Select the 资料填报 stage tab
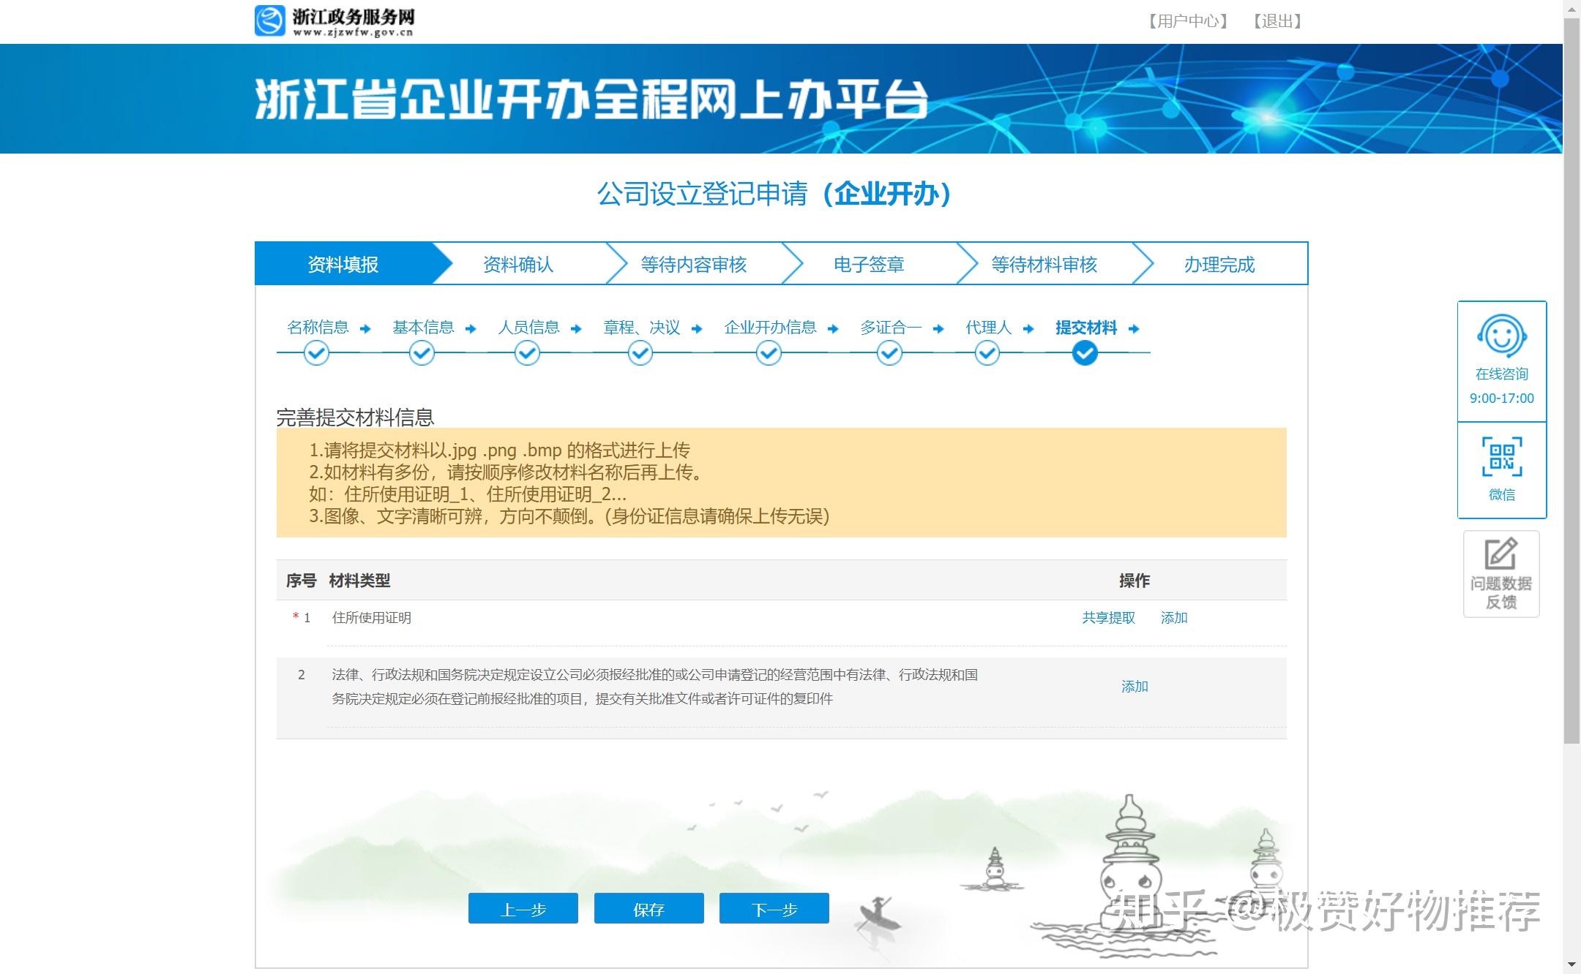The width and height of the screenshot is (1581, 974). [x=343, y=264]
